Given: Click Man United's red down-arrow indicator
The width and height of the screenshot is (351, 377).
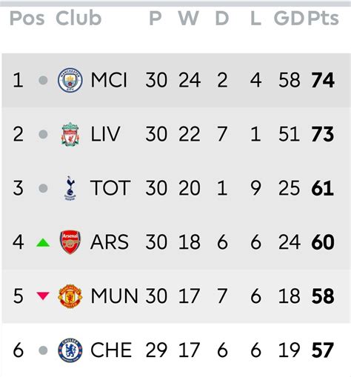Looking at the screenshot, I should click(43, 296).
